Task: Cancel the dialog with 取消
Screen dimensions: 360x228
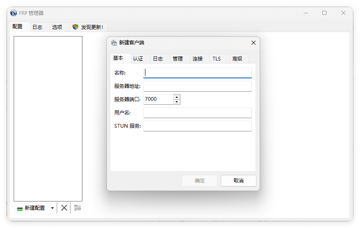Action: [x=239, y=181]
